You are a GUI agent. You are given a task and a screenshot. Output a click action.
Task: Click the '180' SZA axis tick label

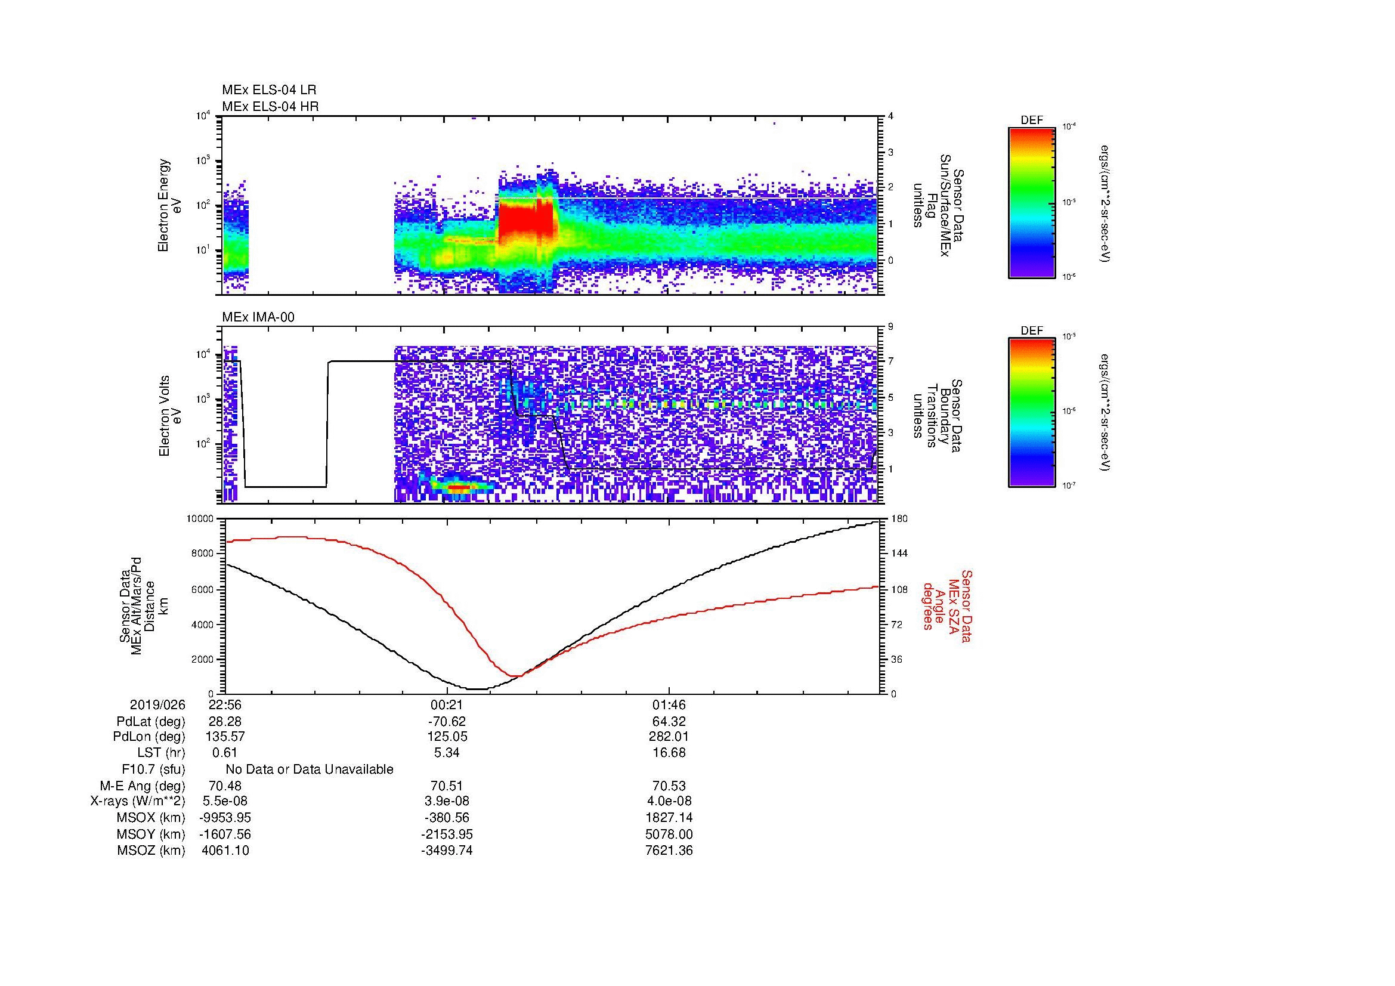click(x=898, y=519)
